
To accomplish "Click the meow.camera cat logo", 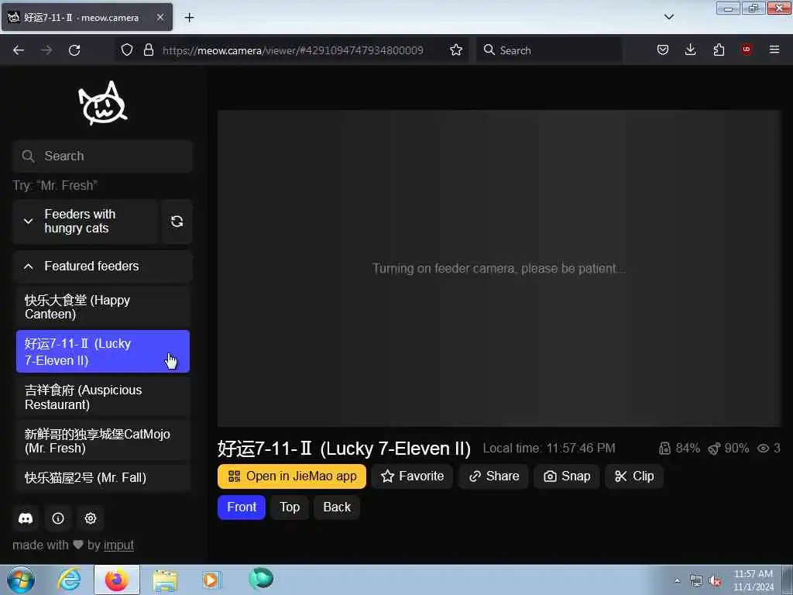I will pos(103,103).
